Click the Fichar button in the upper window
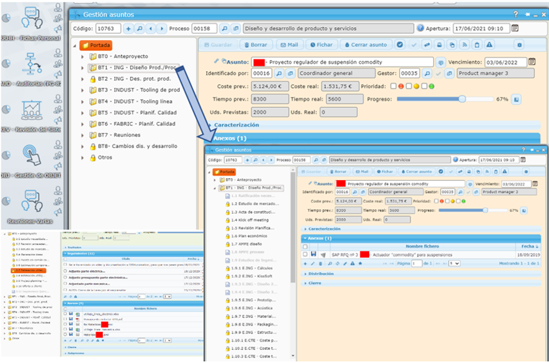Screen dimensions: 549x363 pos(321,45)
